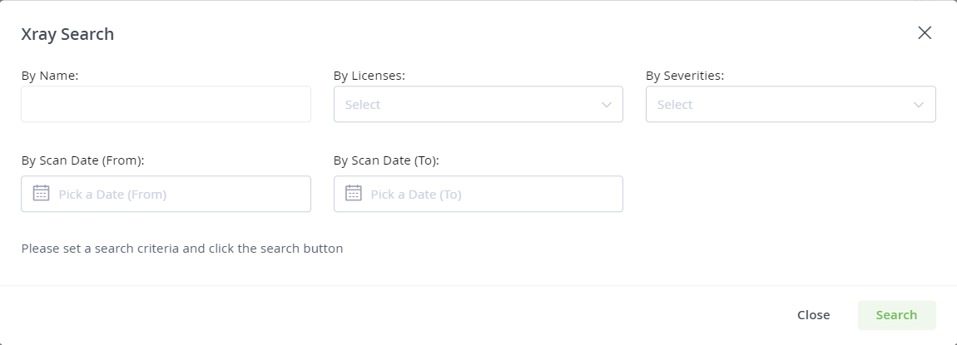Click the By Licenses label
The image size is (957, 345).
[x=369, y=76]
